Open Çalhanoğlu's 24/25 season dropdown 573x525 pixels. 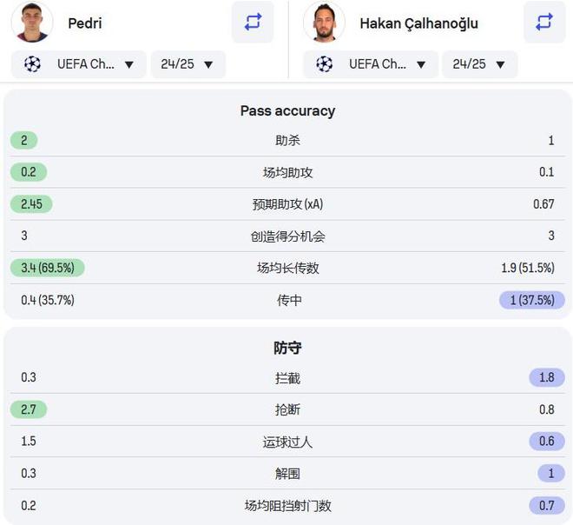click(479, 64)
